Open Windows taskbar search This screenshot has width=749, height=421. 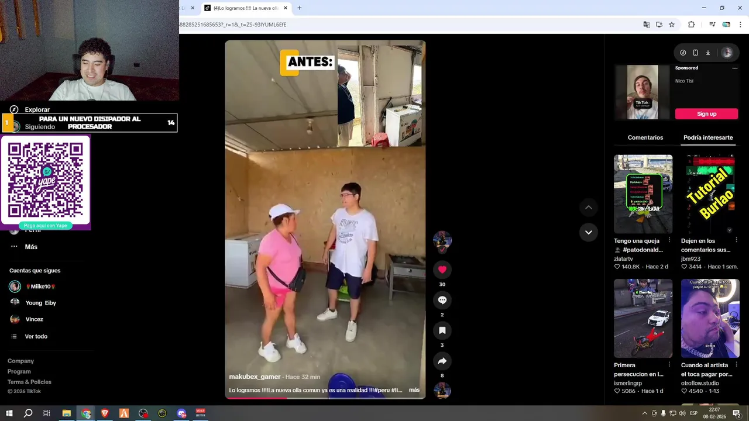tap(28, 413)
